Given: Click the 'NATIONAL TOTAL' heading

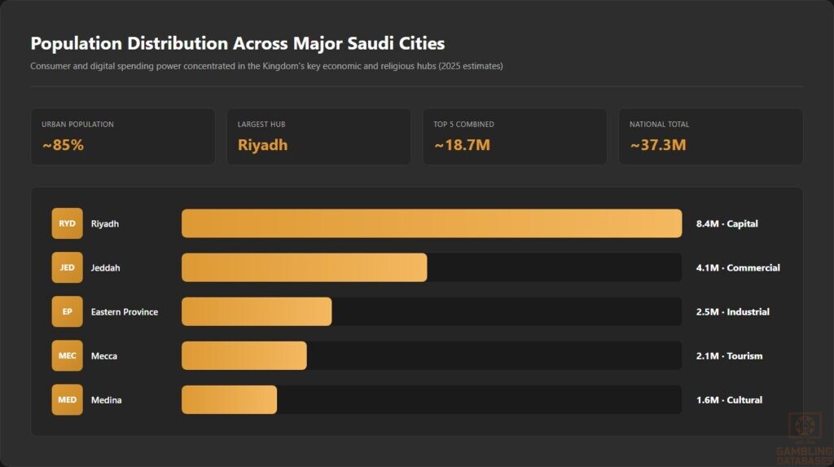Looking at the screenshot, I should click(x=659, y=124).
